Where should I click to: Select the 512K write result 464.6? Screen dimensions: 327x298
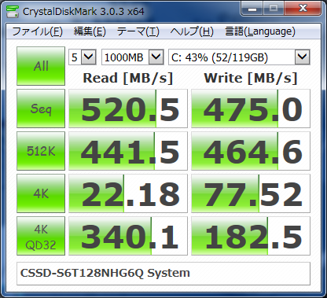(x=251, y=151)
